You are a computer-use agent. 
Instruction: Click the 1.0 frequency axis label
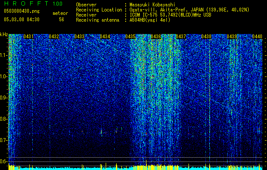3,76
